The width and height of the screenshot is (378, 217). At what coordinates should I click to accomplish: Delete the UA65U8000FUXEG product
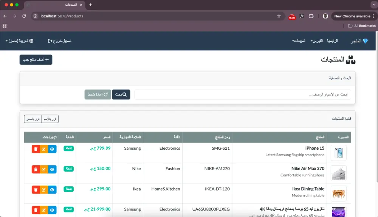point(36,210)
